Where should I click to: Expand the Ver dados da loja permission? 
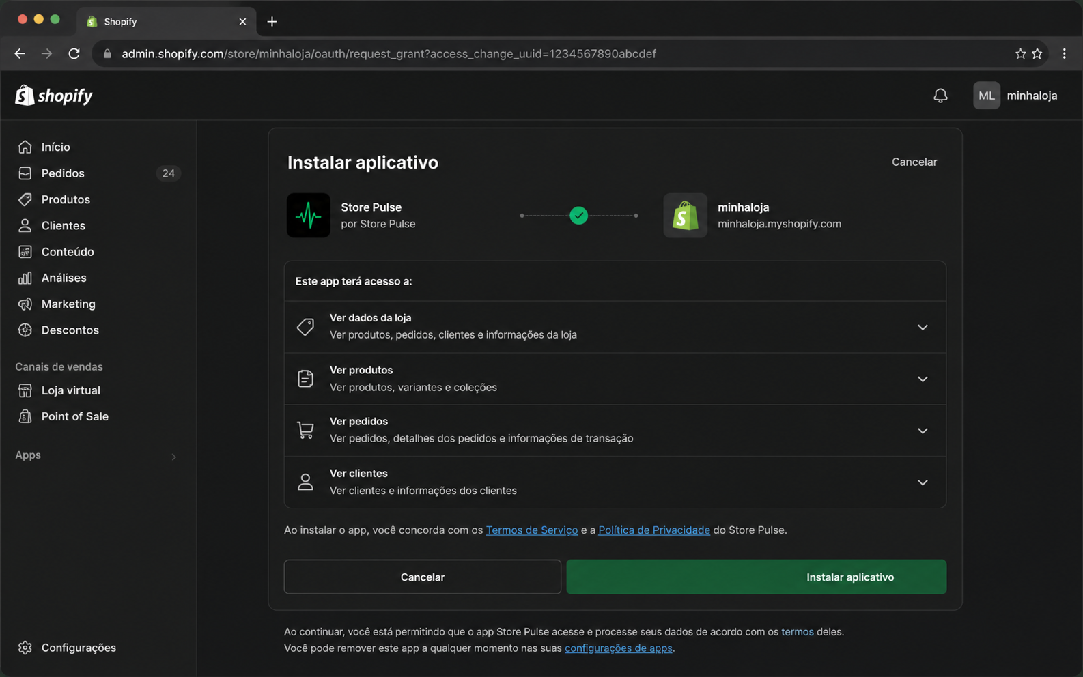pyautogui.click(x=923, y=327)
